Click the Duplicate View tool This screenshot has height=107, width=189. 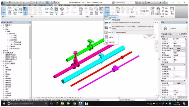pyautogui.click(x=96, y=11)
